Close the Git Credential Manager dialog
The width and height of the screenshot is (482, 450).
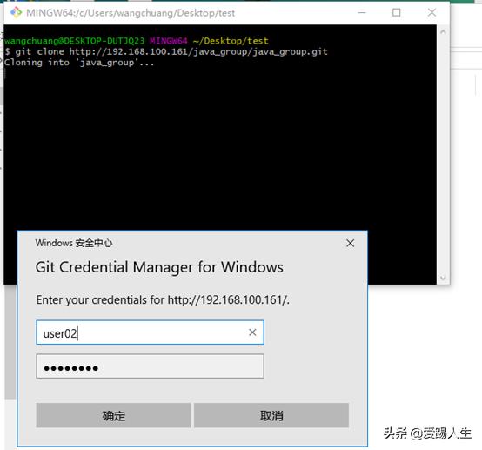click(x=350, y=244)
